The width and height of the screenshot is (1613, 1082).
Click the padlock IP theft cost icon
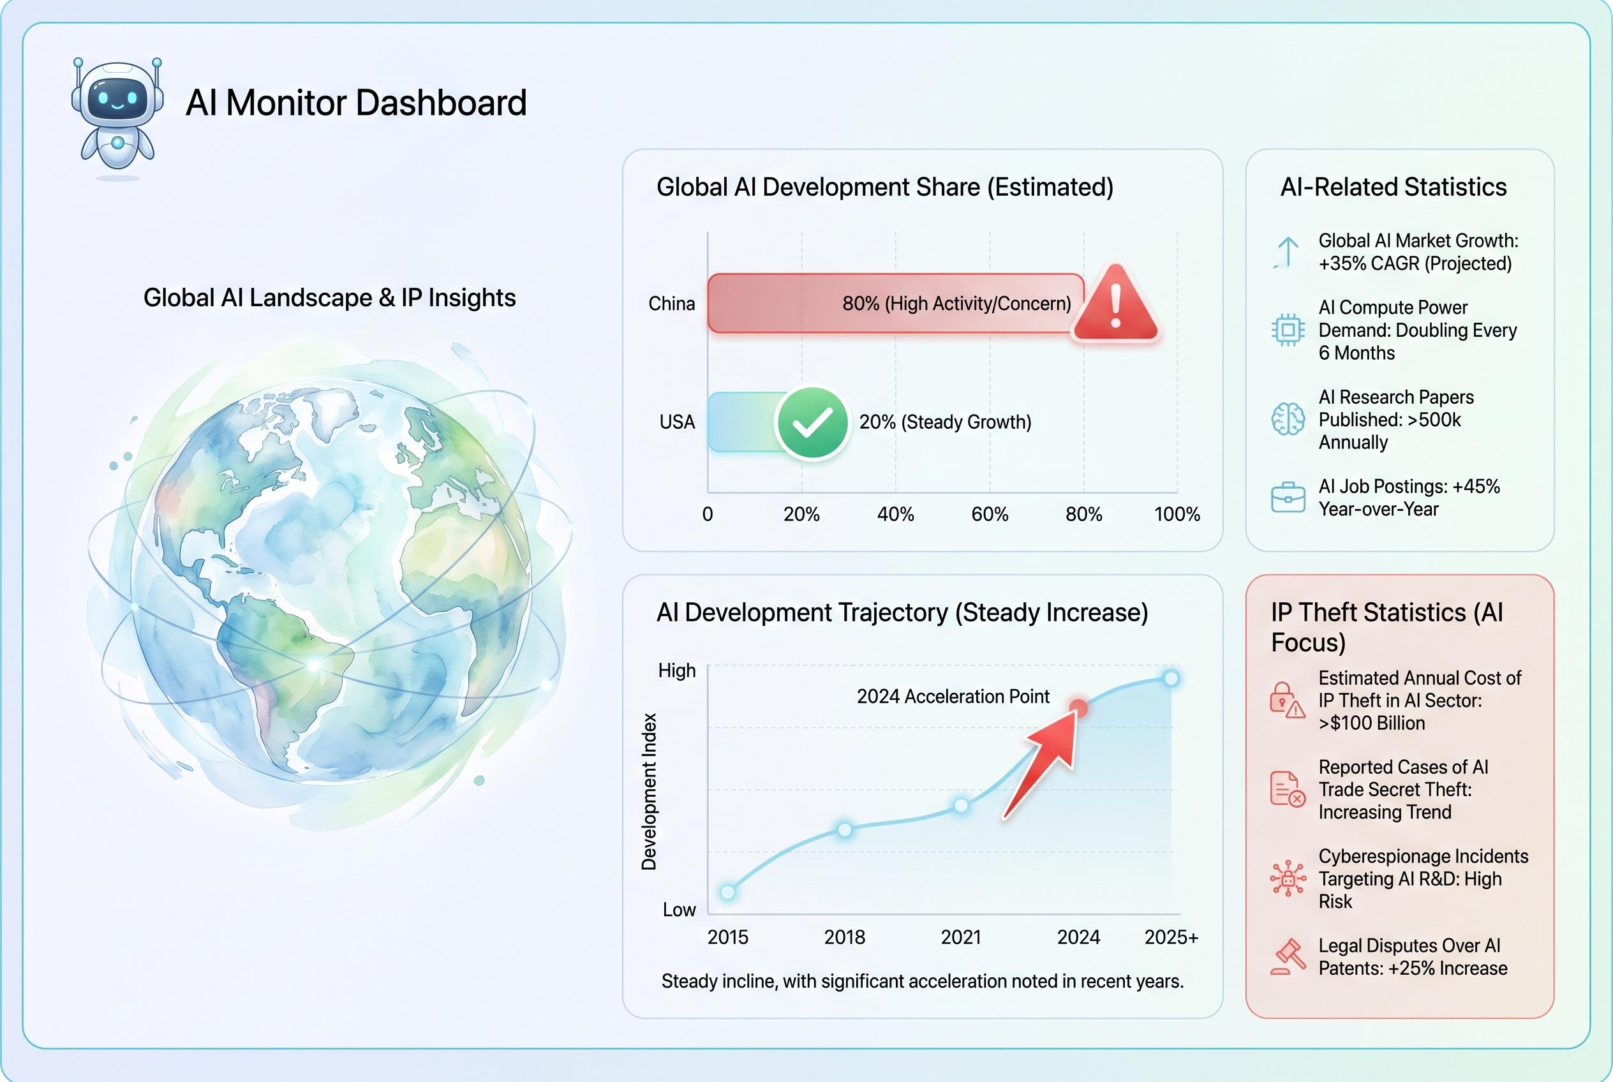1286,700
